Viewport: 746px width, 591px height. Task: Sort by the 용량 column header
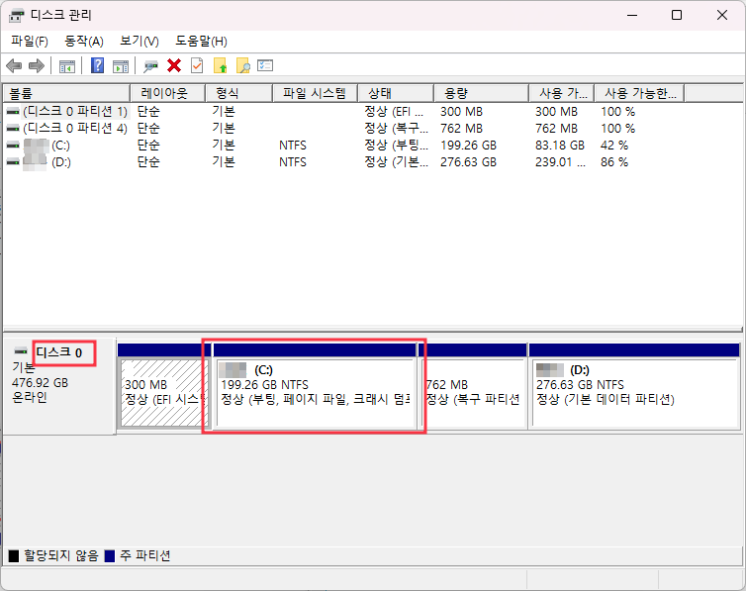pos(482,93)
